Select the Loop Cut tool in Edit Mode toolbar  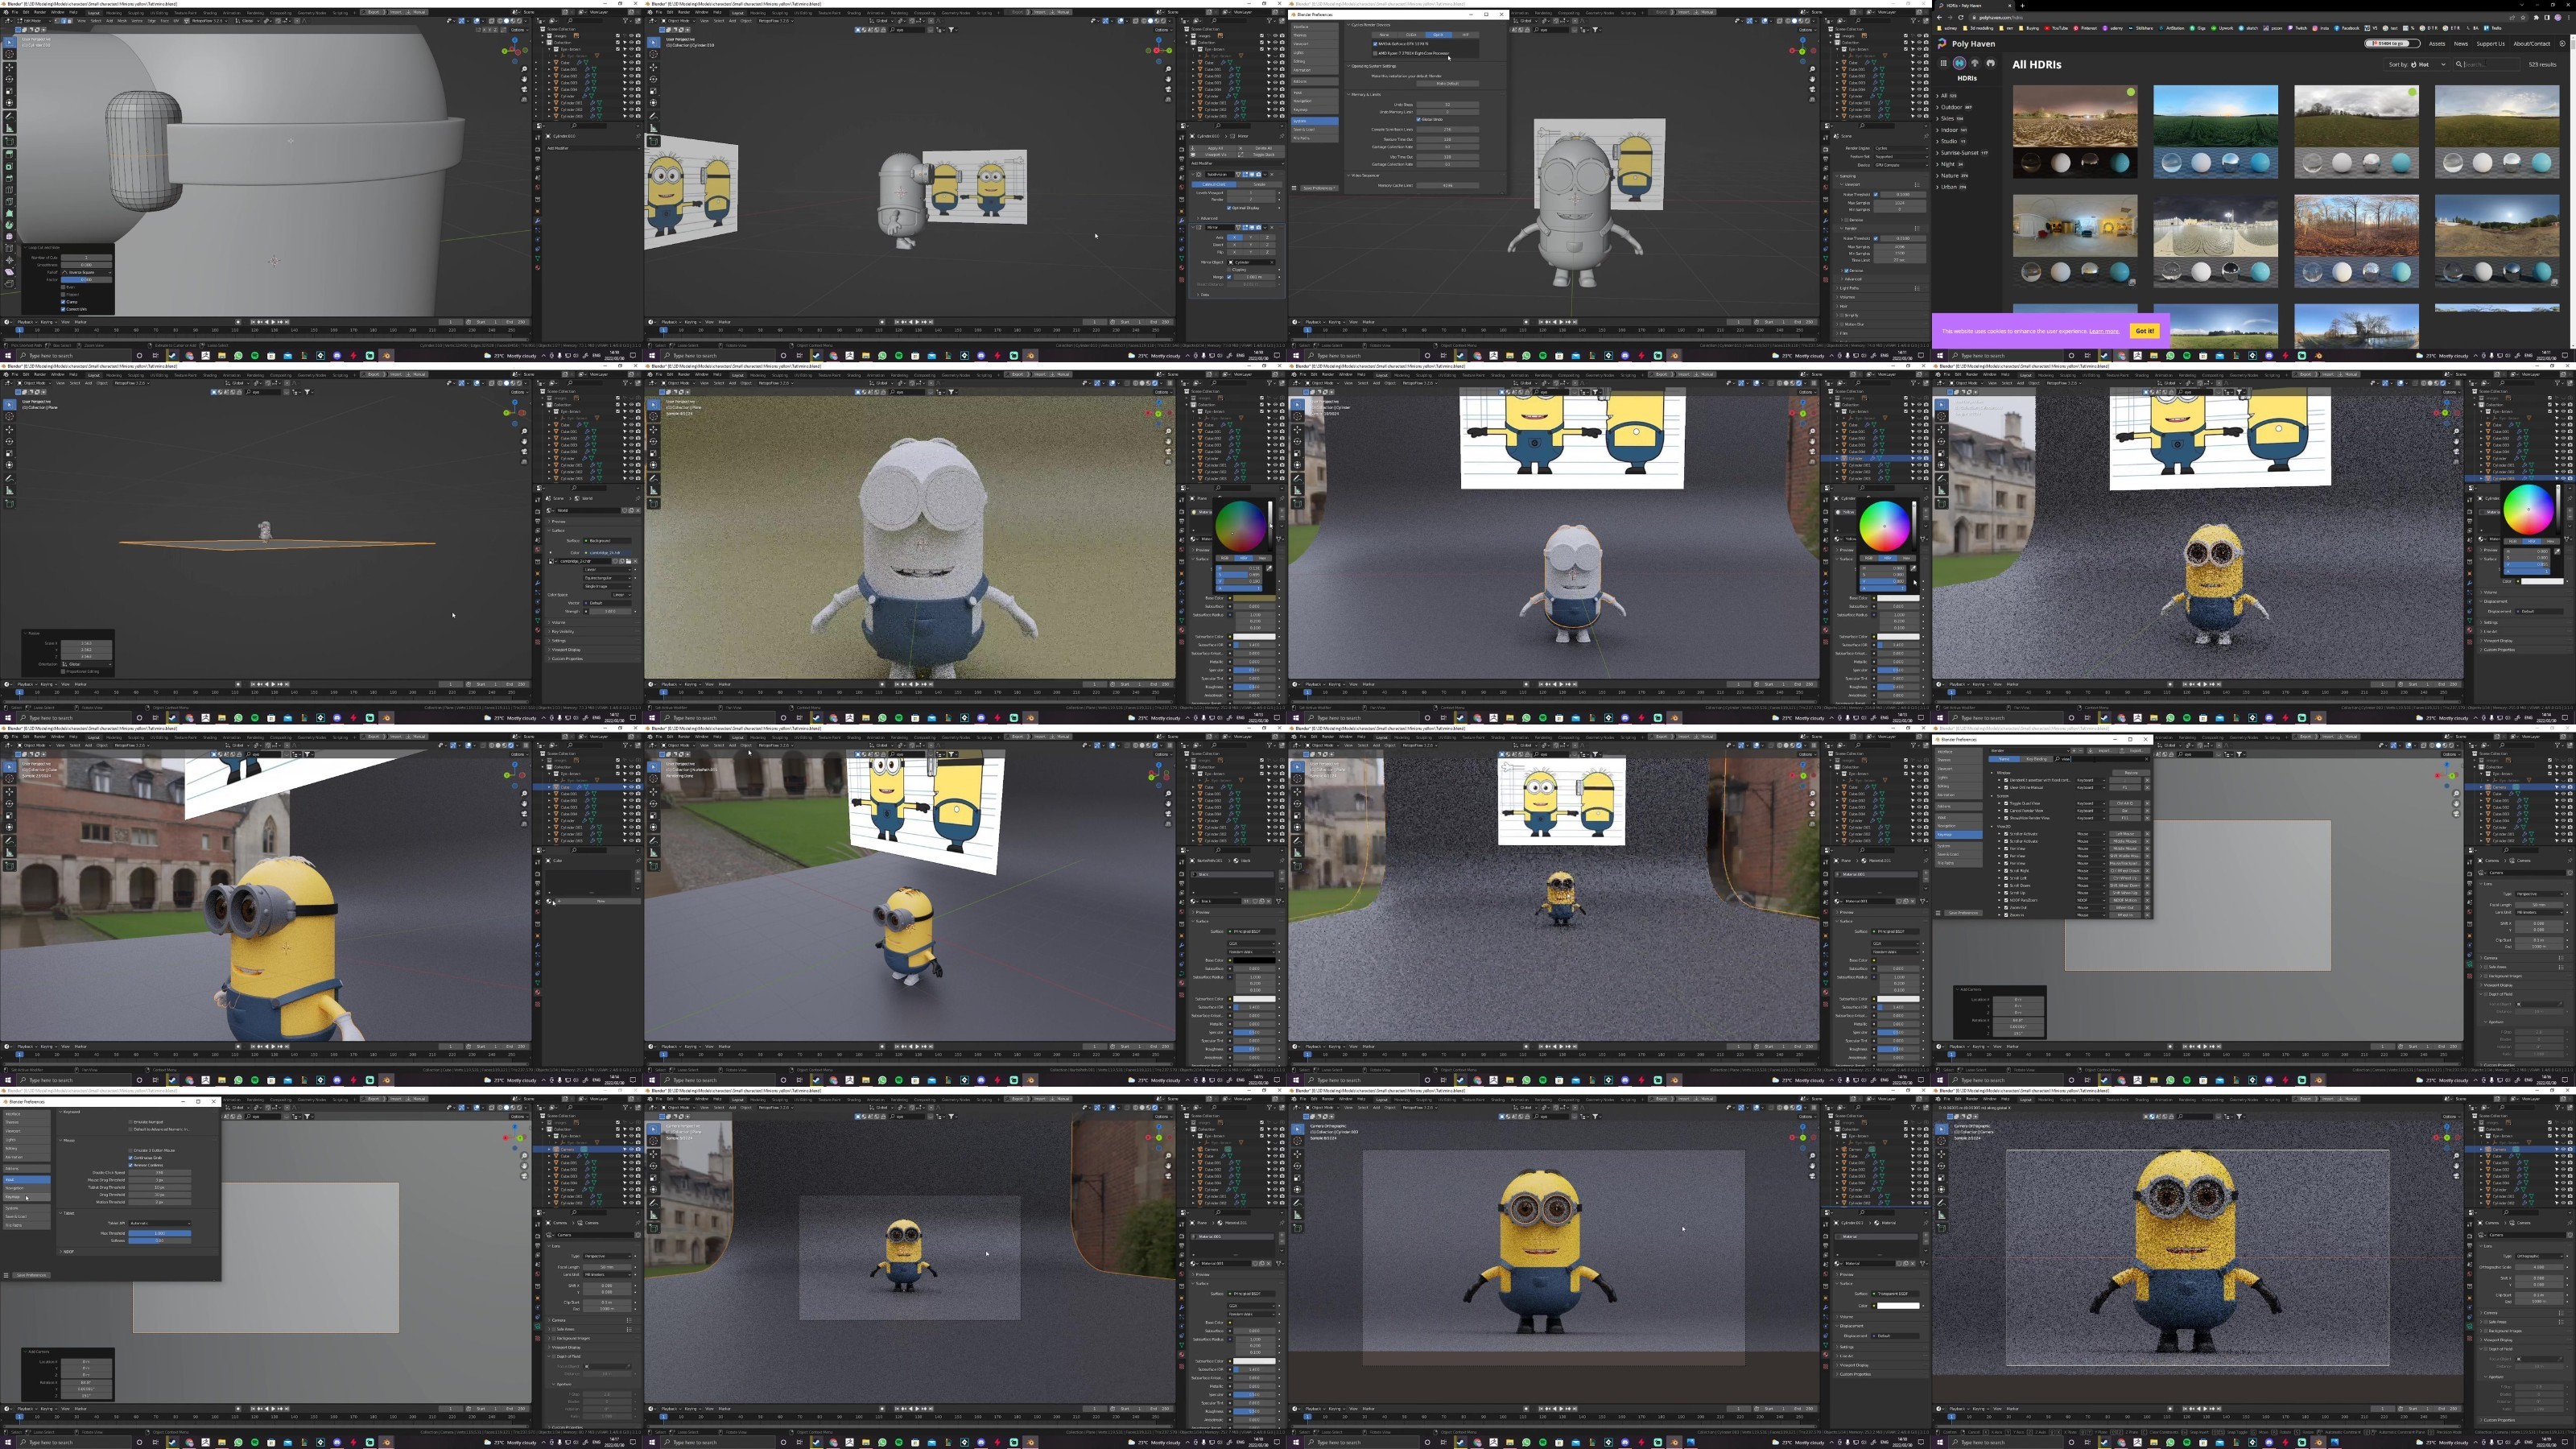click(9, 190)
